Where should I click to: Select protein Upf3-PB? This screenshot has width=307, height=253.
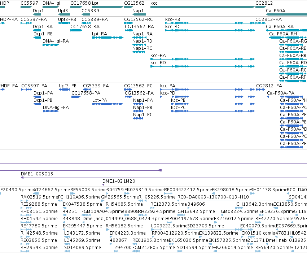coord(67,86)
